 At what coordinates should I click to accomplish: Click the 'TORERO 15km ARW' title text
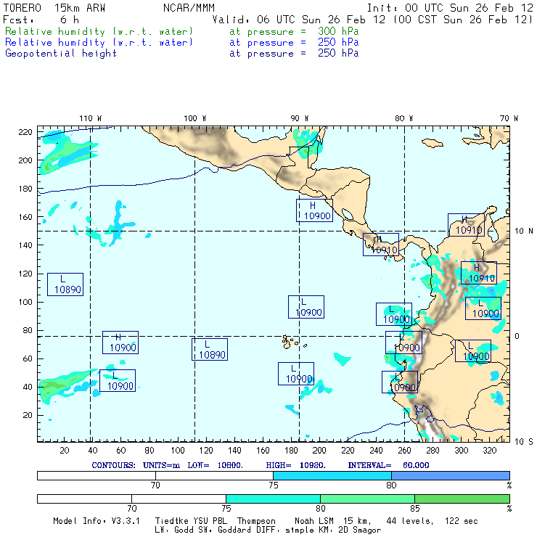click(x=54, y=8)
